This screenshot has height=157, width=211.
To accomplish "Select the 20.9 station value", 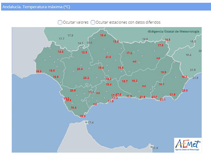I will click(73, 91).
